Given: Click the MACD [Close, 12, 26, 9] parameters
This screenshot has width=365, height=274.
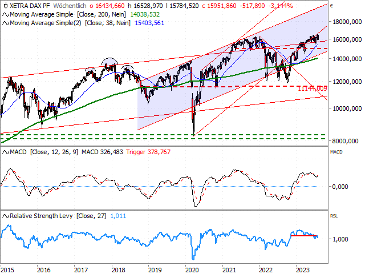Looking at the screenshot, I should point(54,152).
